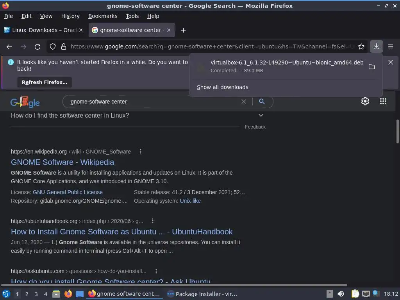Viewport: 400px width, 300px height.
Task: Switch to Package Installer taskbar window
Action: click(202, 294)
